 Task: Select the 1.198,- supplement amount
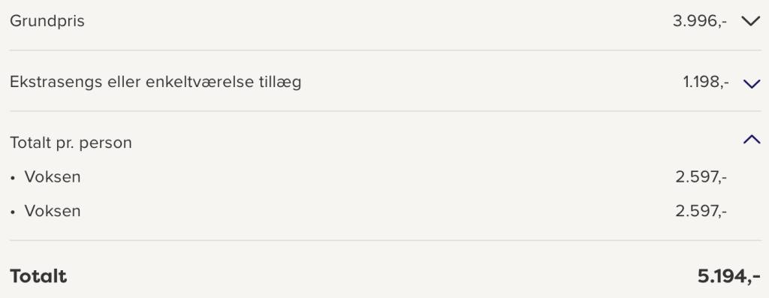click(x=706, y=83)
